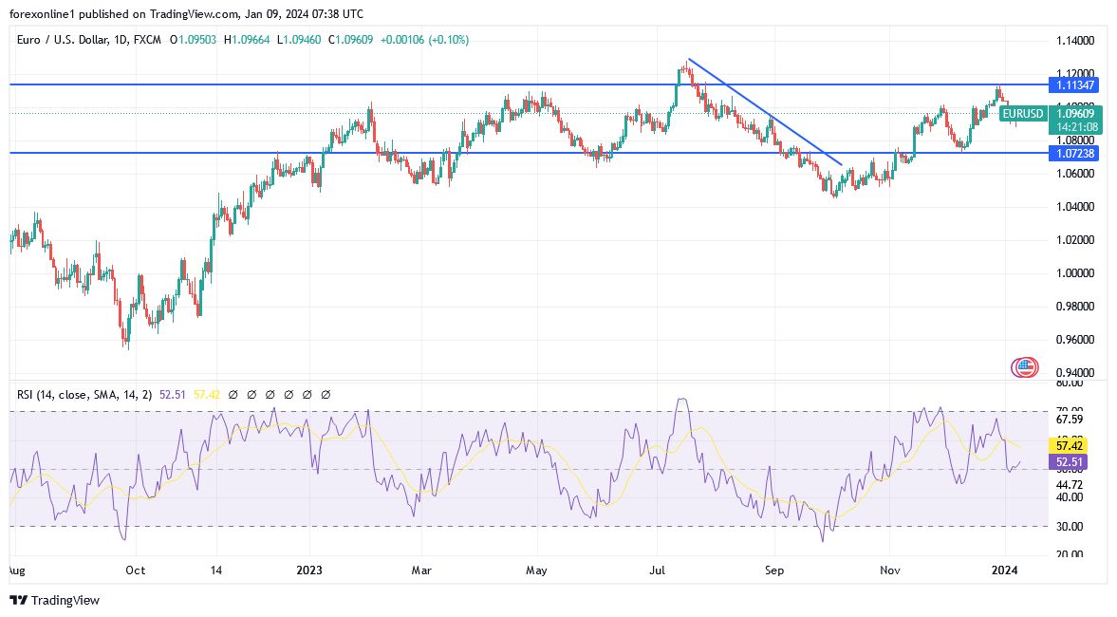Toggle the third Ø visibility icon in RSI row

(x=272, y=394)
